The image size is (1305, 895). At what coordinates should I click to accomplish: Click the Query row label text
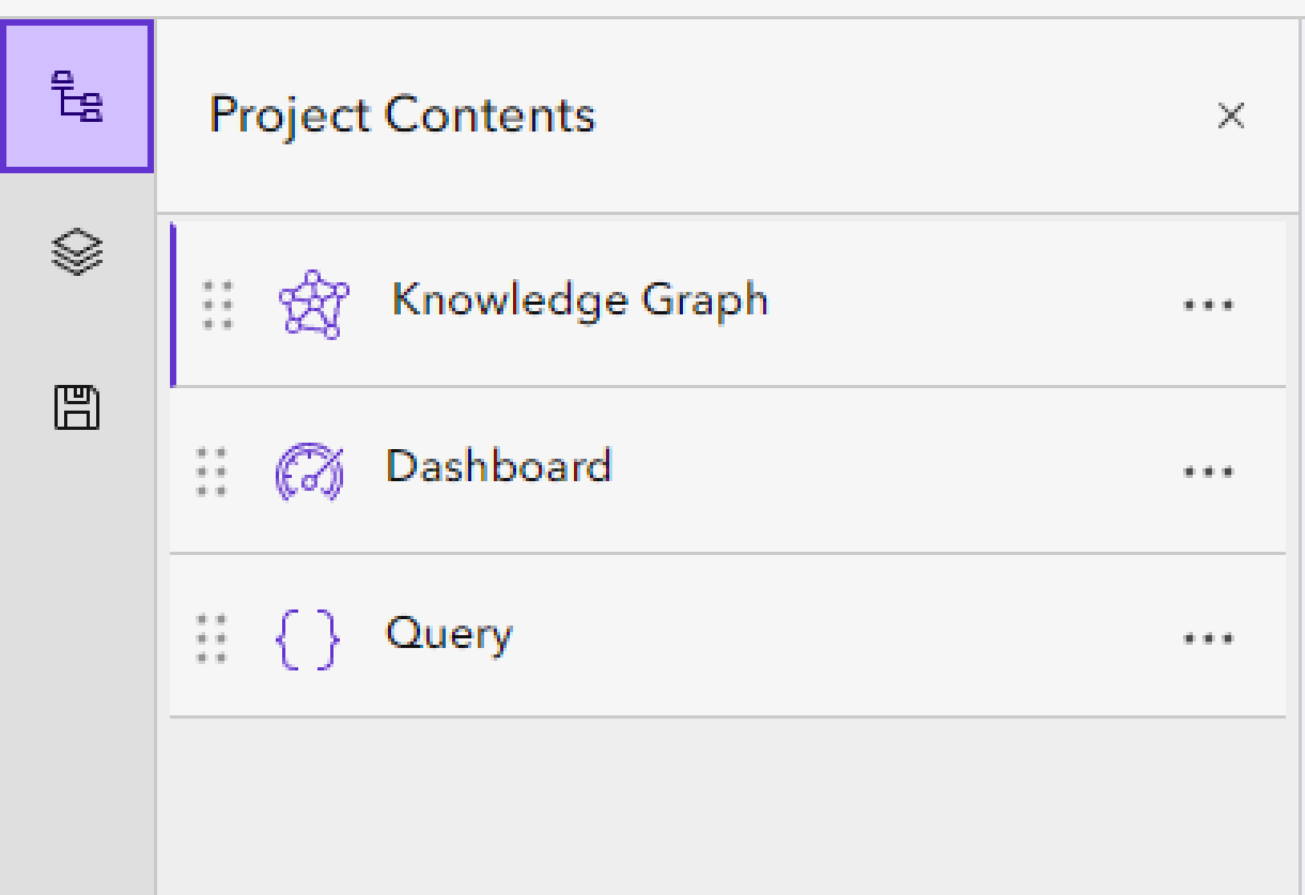coord(449,634)
